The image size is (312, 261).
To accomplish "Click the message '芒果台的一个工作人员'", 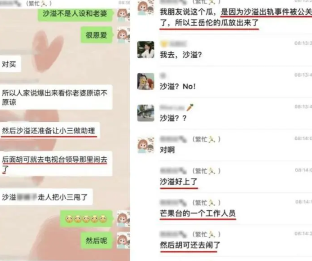I will pos(198,214).
